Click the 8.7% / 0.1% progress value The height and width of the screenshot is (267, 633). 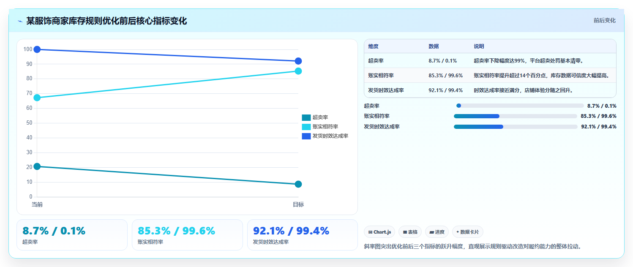click(602, 106)
